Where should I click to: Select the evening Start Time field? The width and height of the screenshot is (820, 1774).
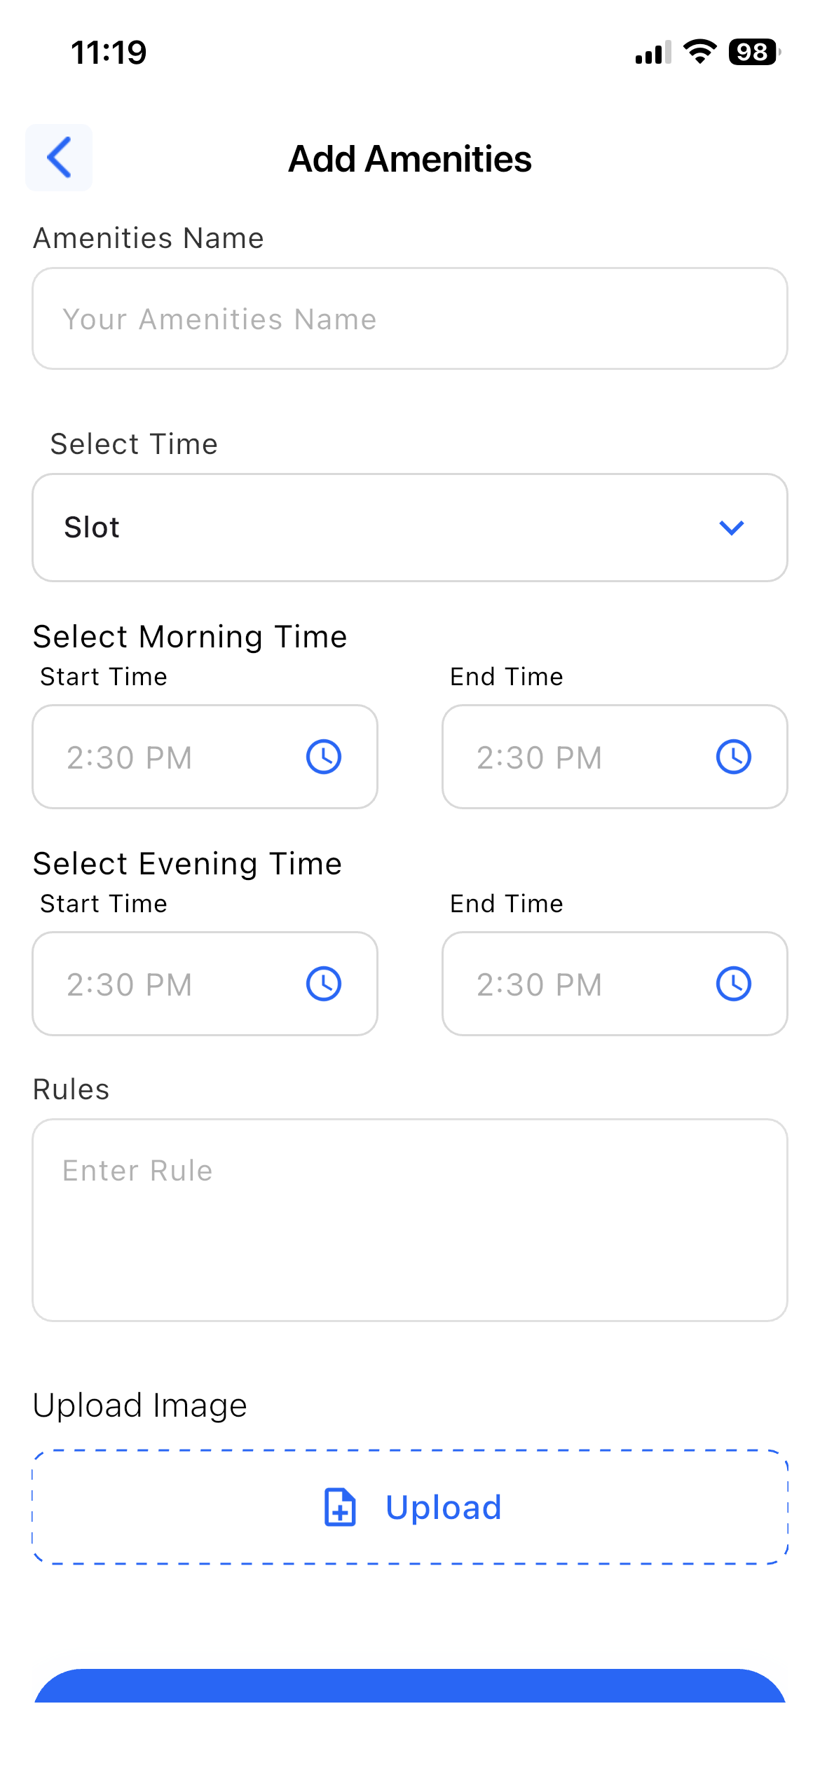(x=175, y=984)
